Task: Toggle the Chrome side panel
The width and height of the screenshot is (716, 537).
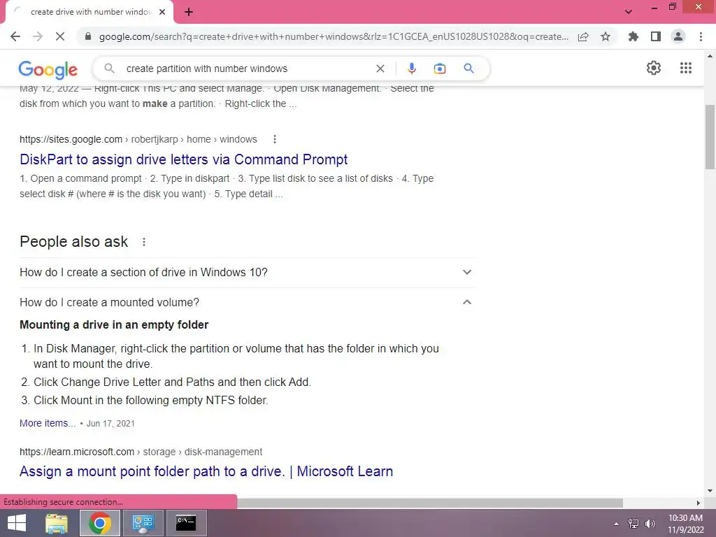Action: click(656, 36)
